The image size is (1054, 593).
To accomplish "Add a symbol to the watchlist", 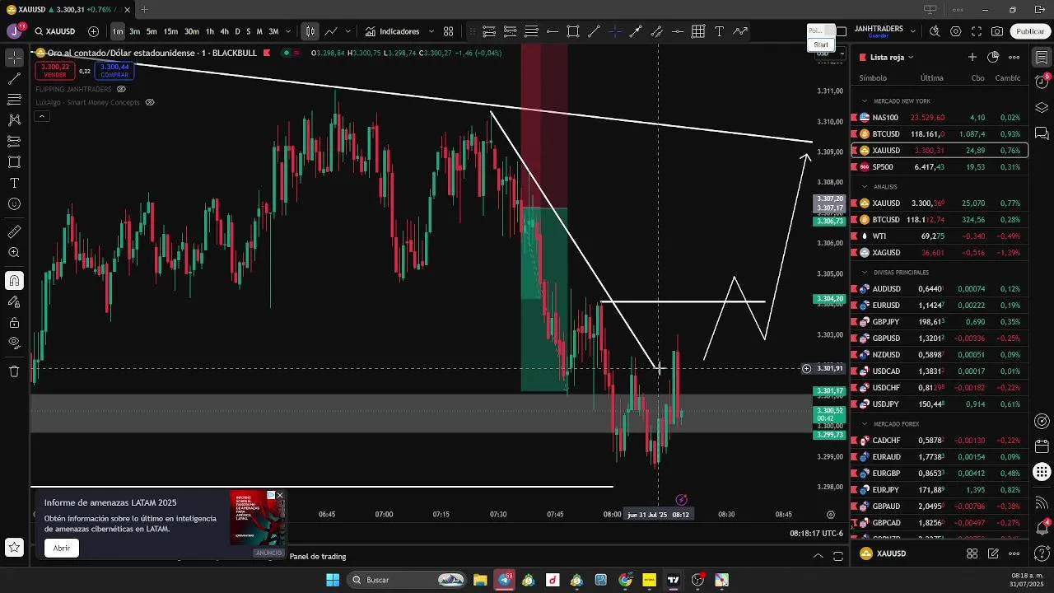I will tap(972, 57).
